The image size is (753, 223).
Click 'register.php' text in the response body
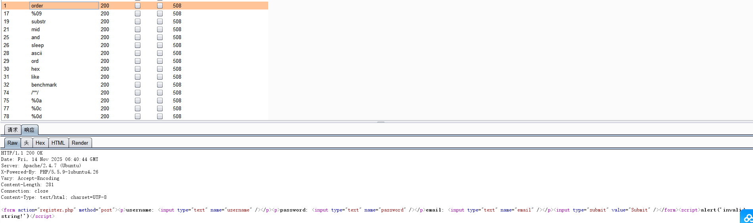(x=56, y=210)
